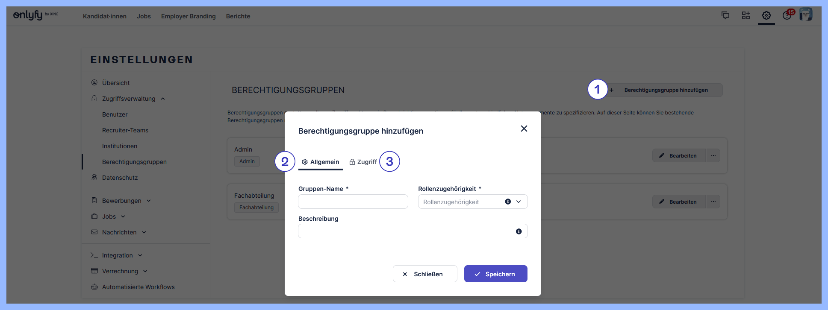Open the user avatar profile menu
Screen dimensions: 828x310
806,15
